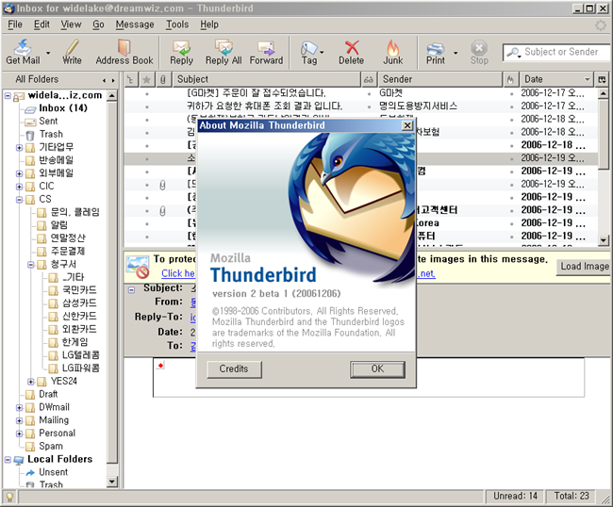This screenshot has width=613, height=507.
Task: Collapse the widela...iz.com account tree
Action: click(x=8, y=95)
